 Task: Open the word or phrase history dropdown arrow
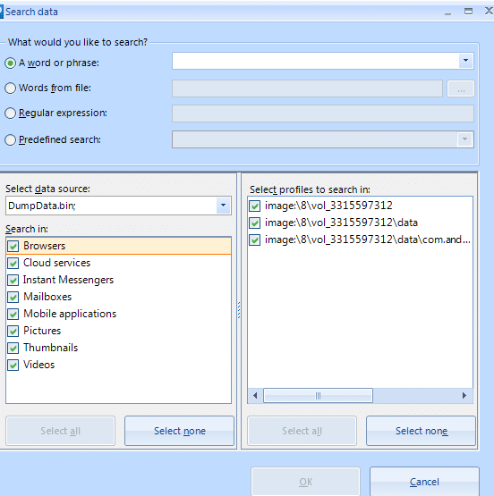click(x=465, y=61)
